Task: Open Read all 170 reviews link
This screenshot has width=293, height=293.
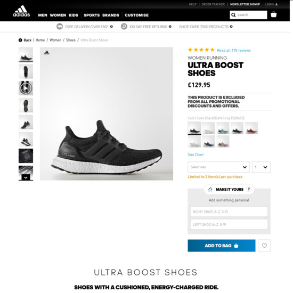Action: (234, 50)
